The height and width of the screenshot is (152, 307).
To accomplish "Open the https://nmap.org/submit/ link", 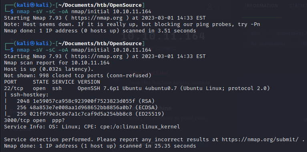I will pos(260,140).
